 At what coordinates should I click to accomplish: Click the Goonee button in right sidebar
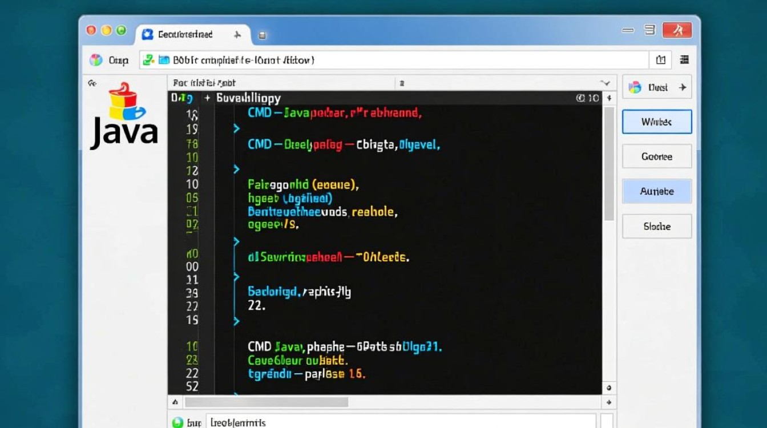pyautogui.click(x=657, y=156)
